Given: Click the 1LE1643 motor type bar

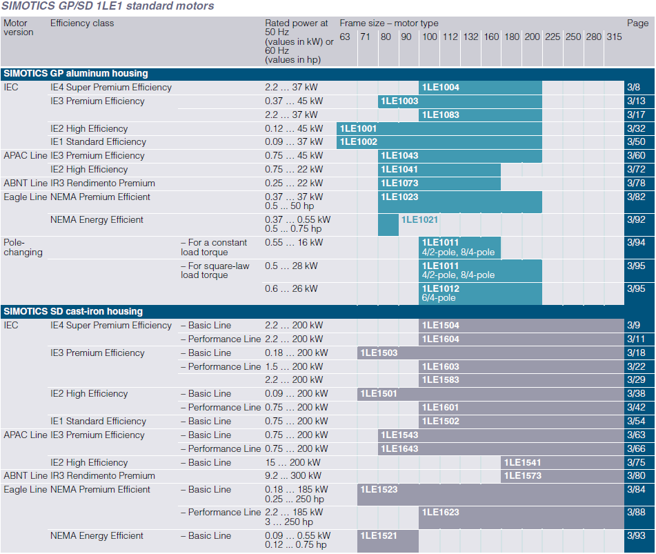Looking at the screenshot, I should tap(501, 449).
